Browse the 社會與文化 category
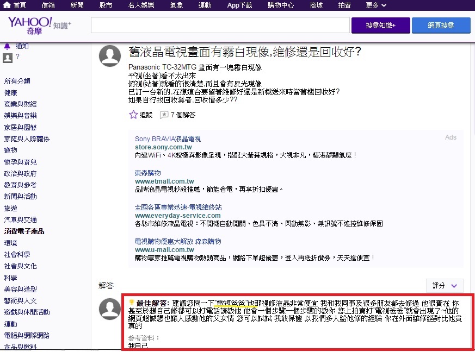 pyautogui.click(x=20, y=266)
